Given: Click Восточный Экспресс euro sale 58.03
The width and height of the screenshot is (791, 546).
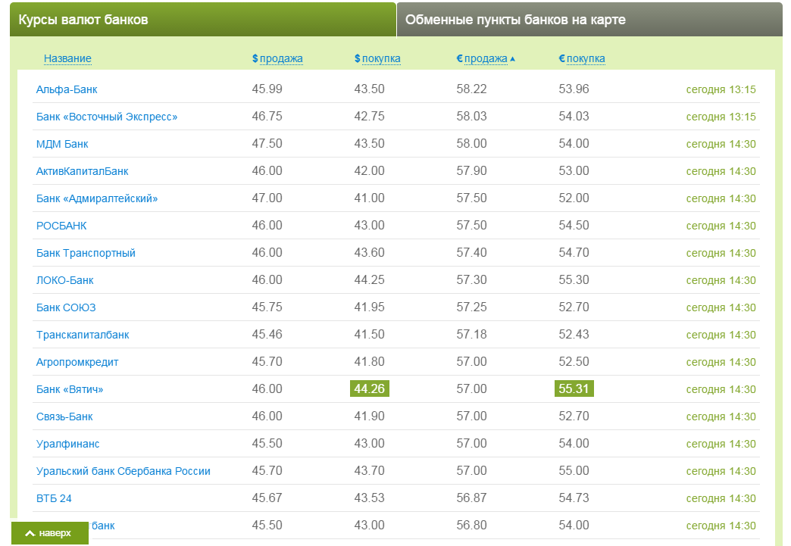Looking at the screenshot, I should [x=472, y=117].
